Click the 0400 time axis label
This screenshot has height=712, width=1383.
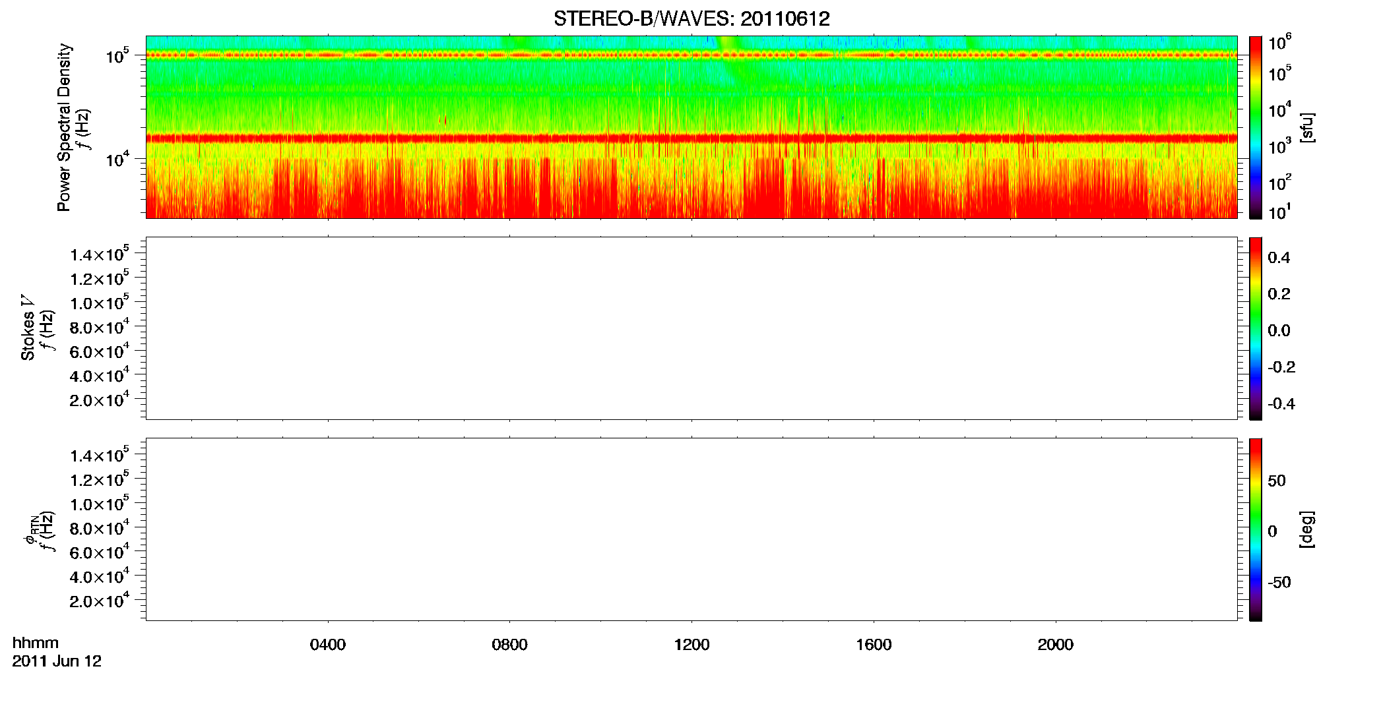coord(328,645)
